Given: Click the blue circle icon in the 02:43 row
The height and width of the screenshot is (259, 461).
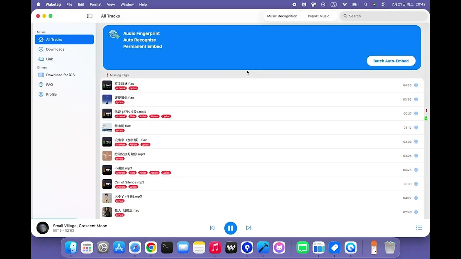Looking at the screenshot, I should [416, 212].
